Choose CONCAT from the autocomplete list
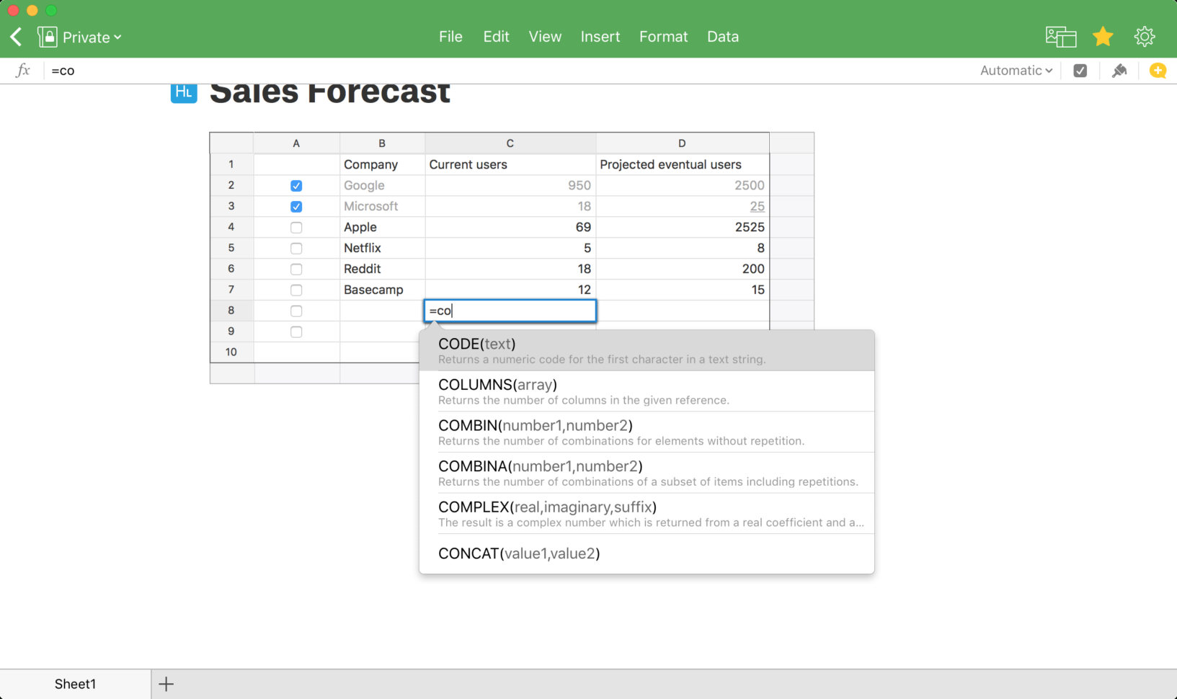This screenshot has width=1177, height=699. (518, 553)
